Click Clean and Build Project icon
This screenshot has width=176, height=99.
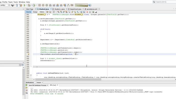[21, 5]
